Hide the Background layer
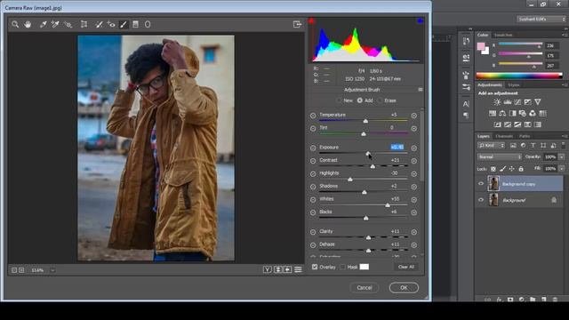The height and width of the screenshot is (320, 569). click(x=481, y=200)
